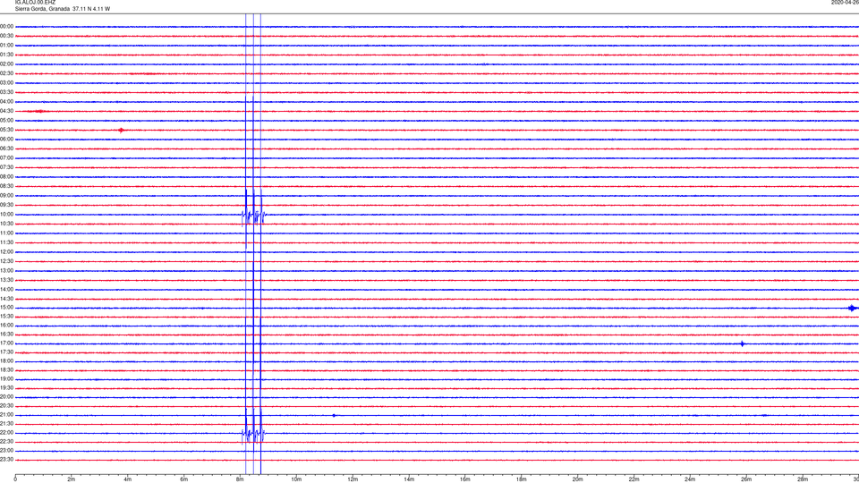Select the 20:00 trace time label
Viewport: 859px width, 483px height.
[6, 397]
